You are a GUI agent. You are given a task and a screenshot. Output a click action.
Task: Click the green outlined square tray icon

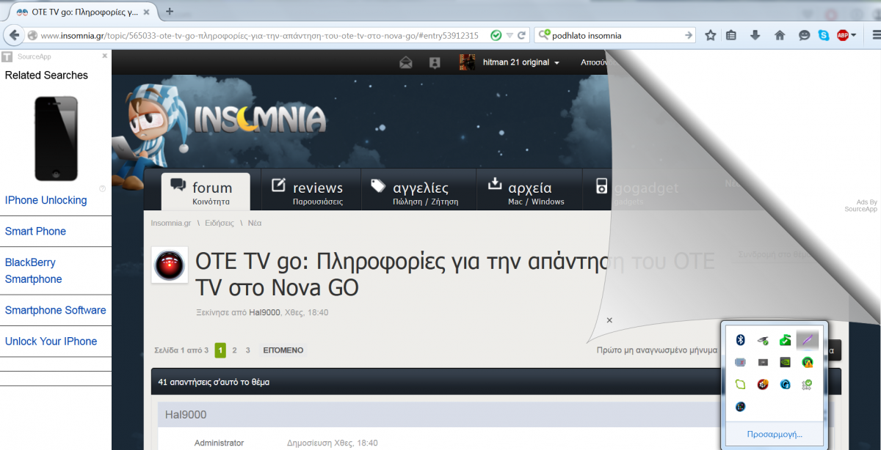[x=742, y=384]
